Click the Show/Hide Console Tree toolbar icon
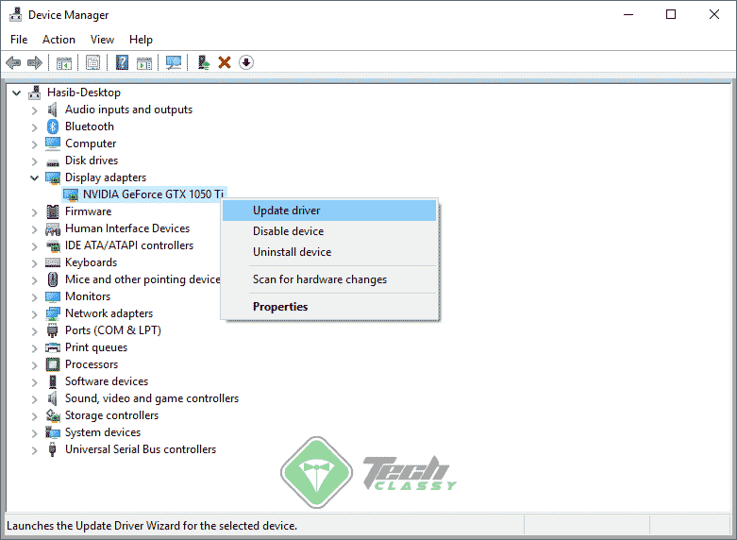Image resolution: width=737 pixels, height=540 pixels. tap(64, 62)
